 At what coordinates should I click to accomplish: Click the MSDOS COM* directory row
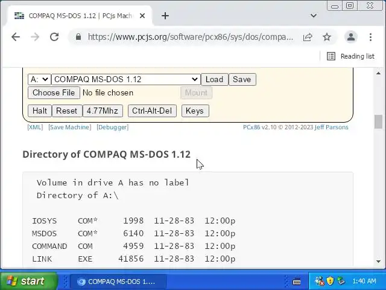[x=134, y=234]
